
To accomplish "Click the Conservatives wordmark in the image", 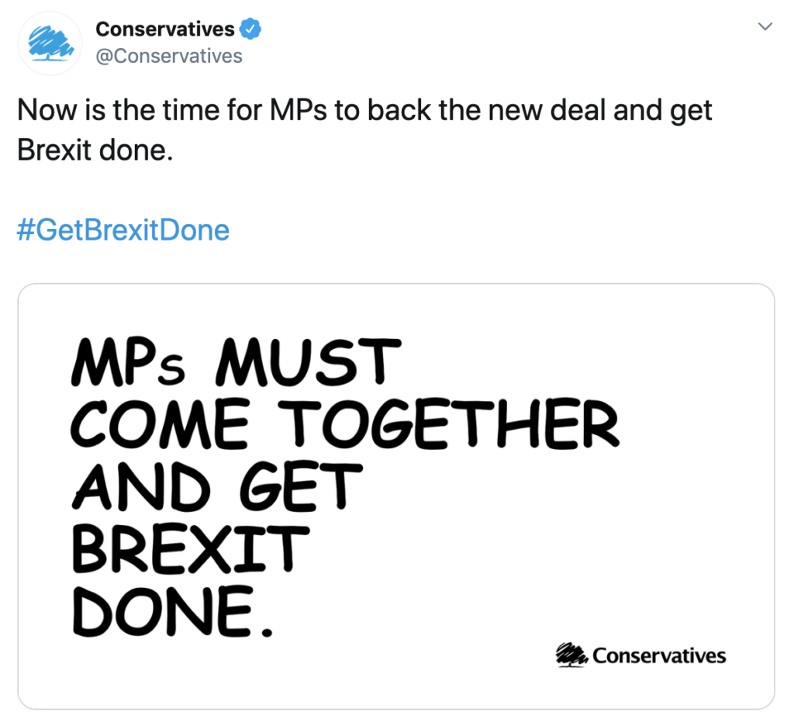I will coord(659,655).
